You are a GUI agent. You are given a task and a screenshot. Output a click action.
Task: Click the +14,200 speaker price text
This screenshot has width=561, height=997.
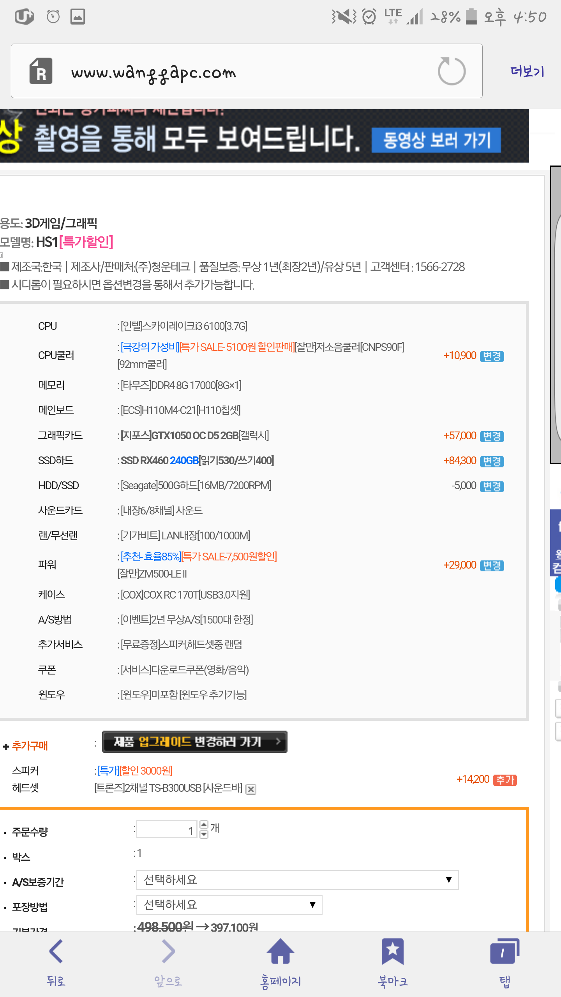(x=473, y=779)
